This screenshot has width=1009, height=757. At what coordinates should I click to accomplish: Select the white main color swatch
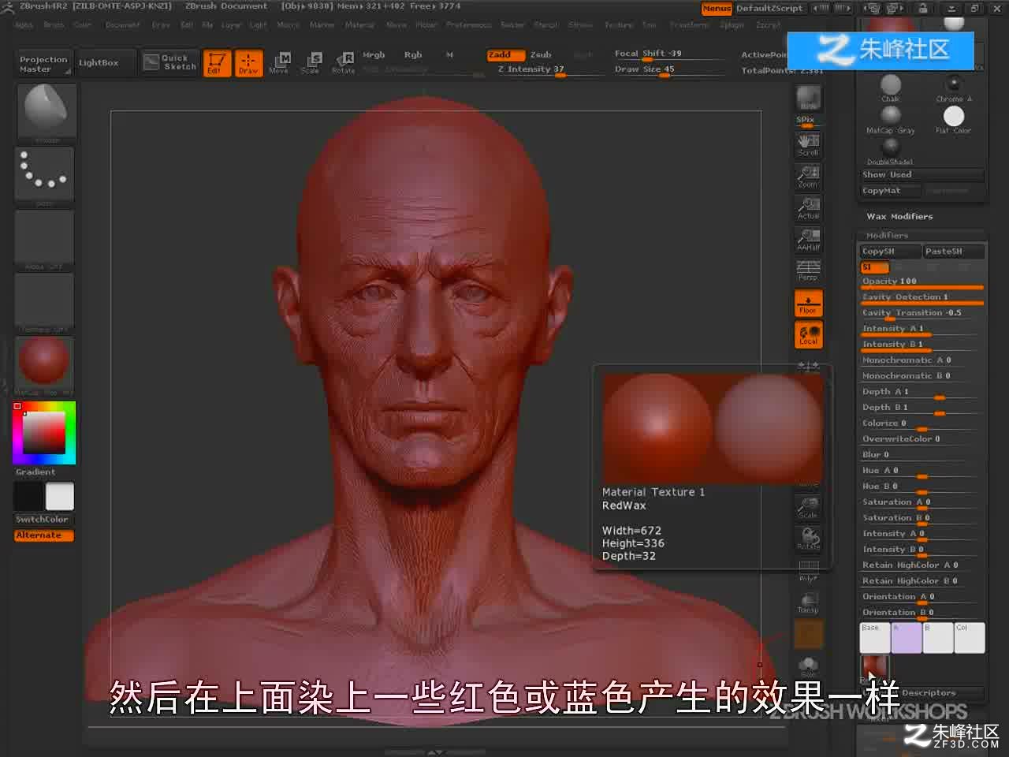pos(60,497)
